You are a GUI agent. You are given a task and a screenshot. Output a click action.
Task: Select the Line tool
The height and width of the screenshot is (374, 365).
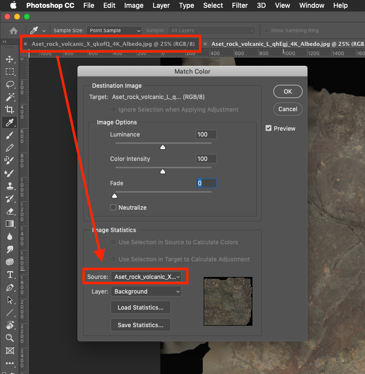click(x=10, y=313)
